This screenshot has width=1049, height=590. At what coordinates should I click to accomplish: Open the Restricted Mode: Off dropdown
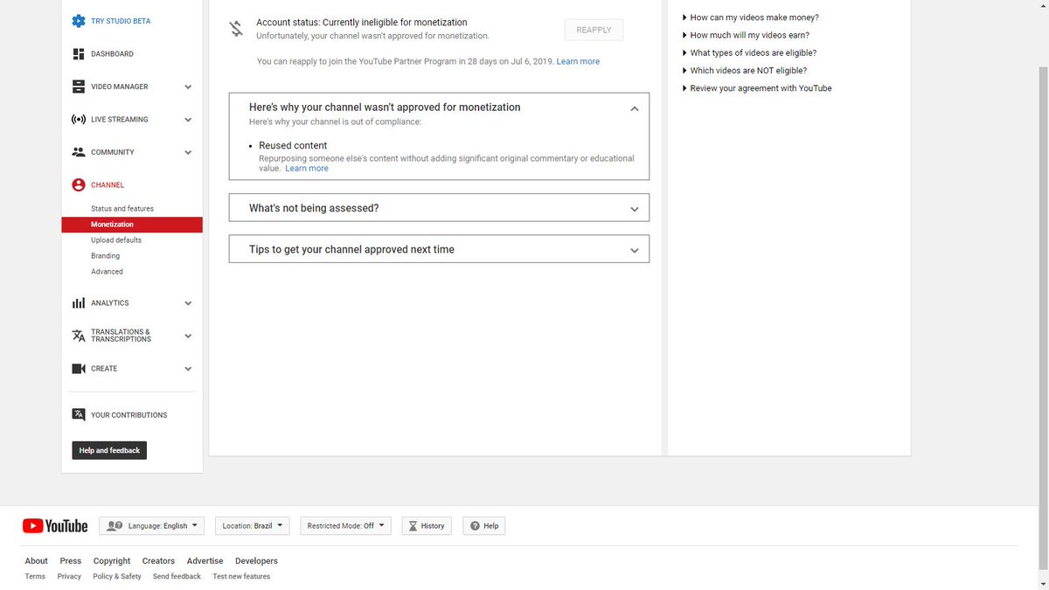[345, 526]
